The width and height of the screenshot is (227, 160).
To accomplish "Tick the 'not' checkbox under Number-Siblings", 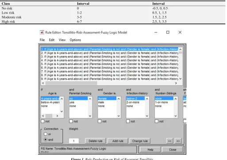I will pyautogui.click(x=157, y=121).
